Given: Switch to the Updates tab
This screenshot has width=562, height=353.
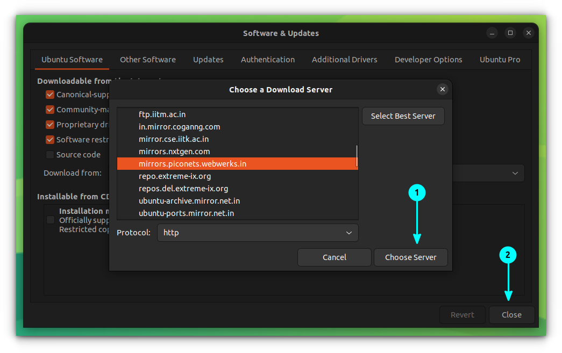Looking at the screenshot, I should click(x=208, y=60).
